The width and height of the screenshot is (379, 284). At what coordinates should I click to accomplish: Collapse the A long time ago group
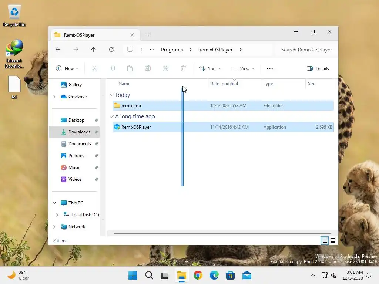(x=111, y=116)
